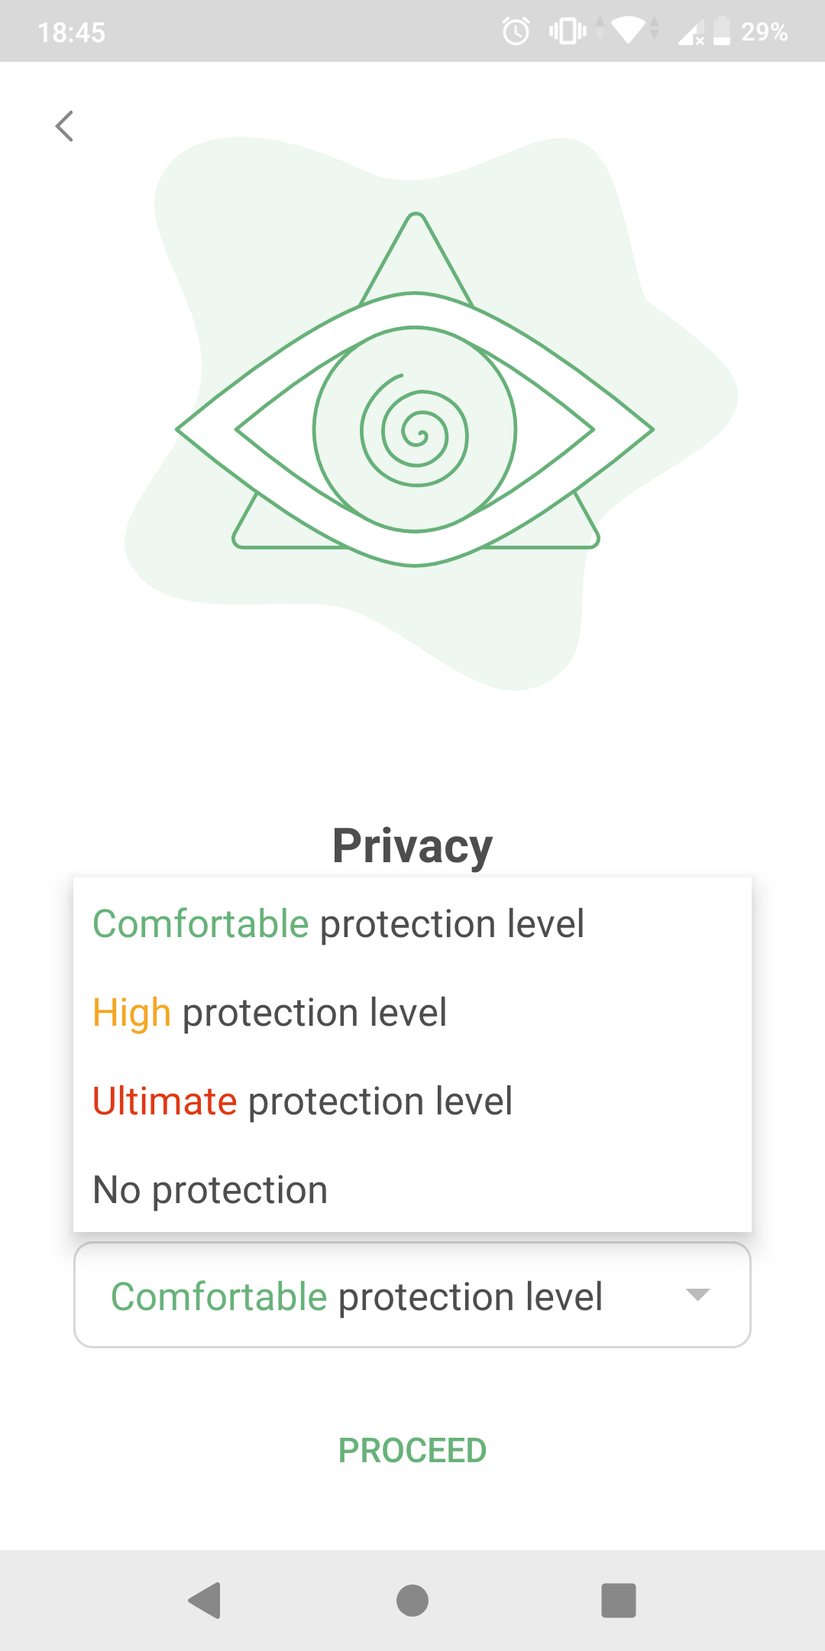
Task: Choose Ultimate protection level option
Action: tap(412, 1101)
